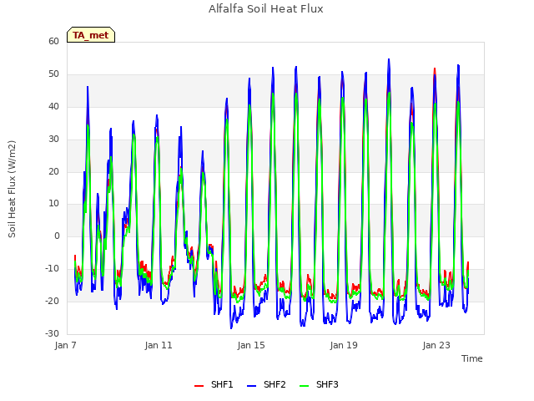Click the 0 y-axis tick label
534x401 pixels.
(57, 236)
